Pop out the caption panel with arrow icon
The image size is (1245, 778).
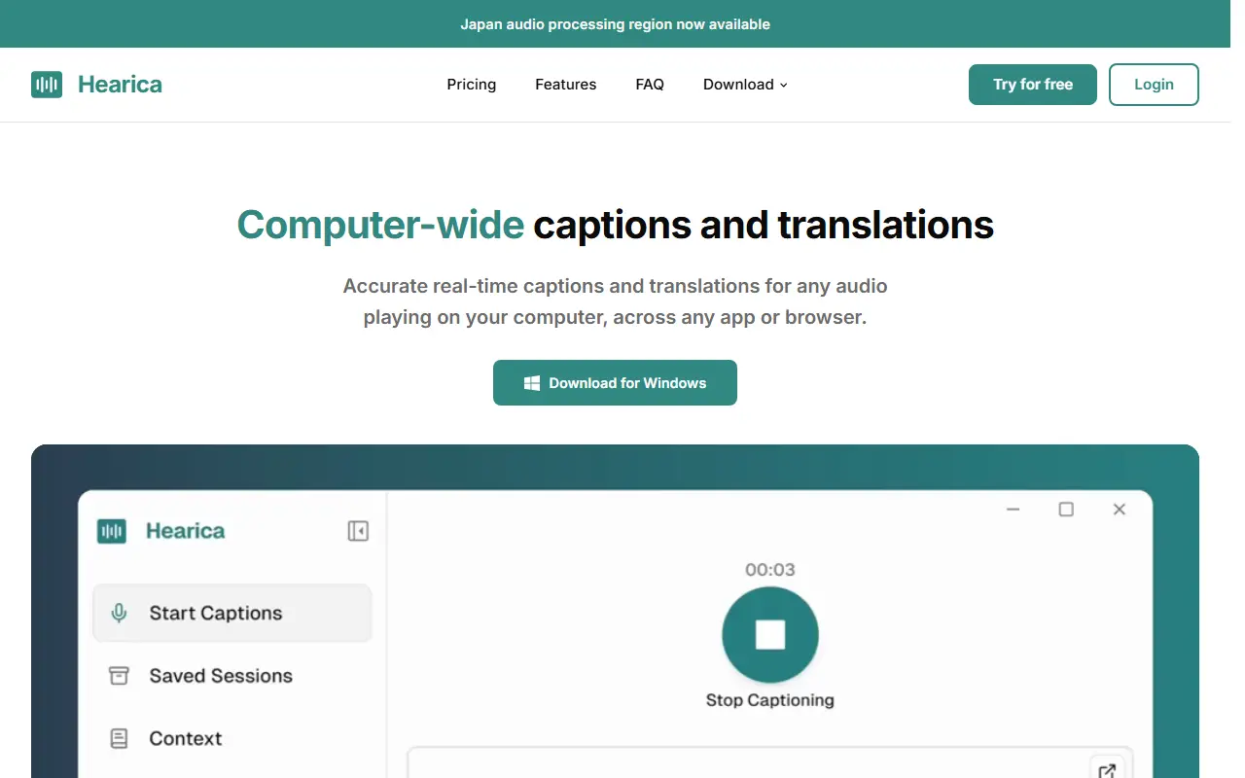click(1107, 770)
